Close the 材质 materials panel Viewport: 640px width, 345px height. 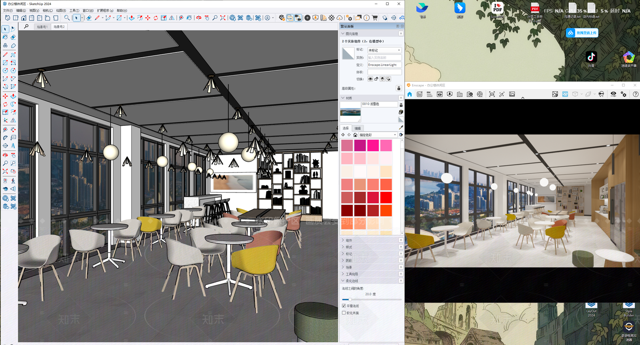tap(401, 98)
